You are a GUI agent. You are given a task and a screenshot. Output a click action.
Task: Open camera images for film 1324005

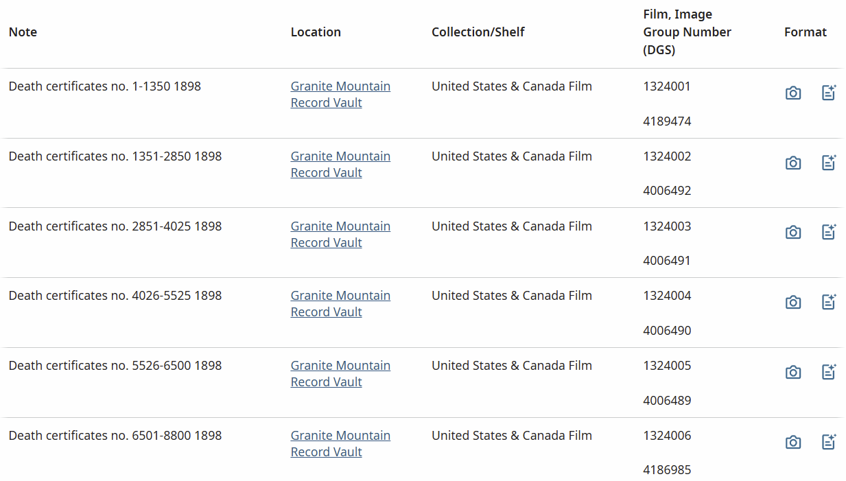point(793,372)
